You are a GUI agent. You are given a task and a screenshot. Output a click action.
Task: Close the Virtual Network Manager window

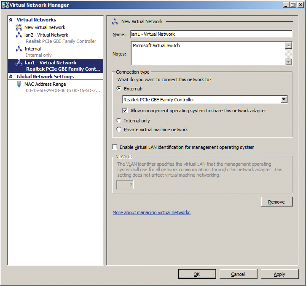pyautogui.click(x=301, y=5)
